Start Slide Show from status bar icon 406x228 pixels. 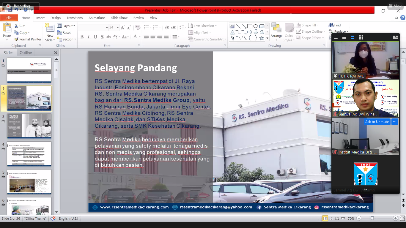pos(343,218)
